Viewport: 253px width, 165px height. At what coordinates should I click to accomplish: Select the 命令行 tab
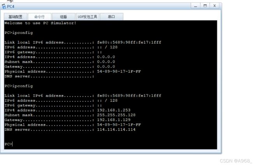(40, 17)
